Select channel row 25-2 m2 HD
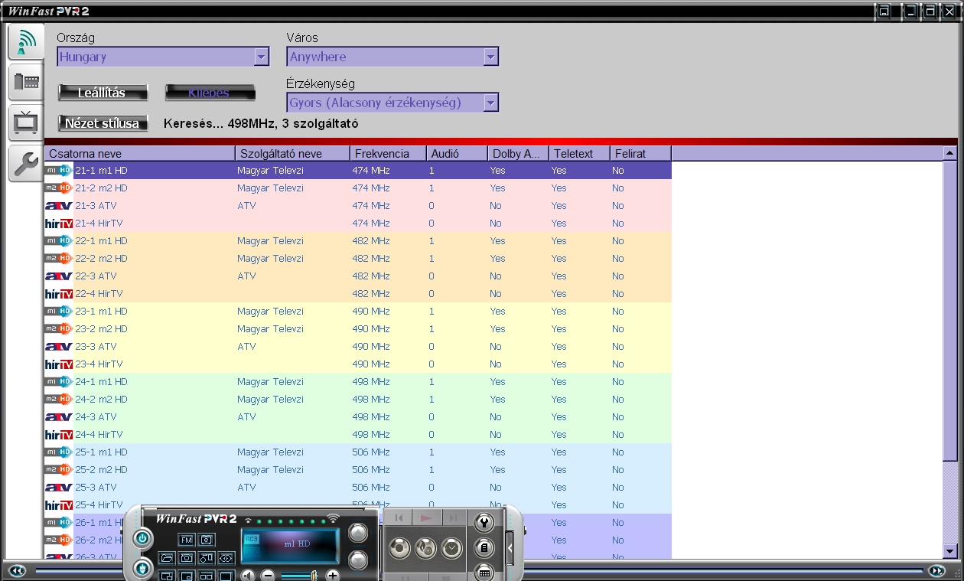This screenshot has width=964, height=581. click(358, 469)
